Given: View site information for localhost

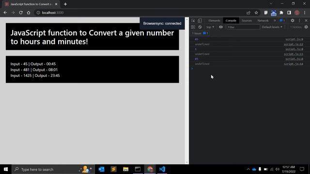Looking at the screenshot, I should pos(38,13).
